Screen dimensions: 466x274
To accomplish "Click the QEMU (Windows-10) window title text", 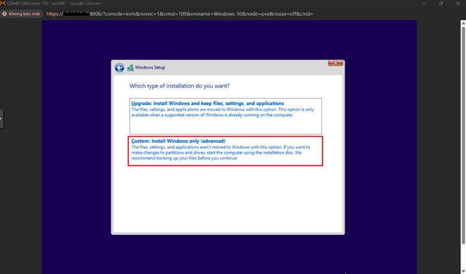I will [27, 4].
